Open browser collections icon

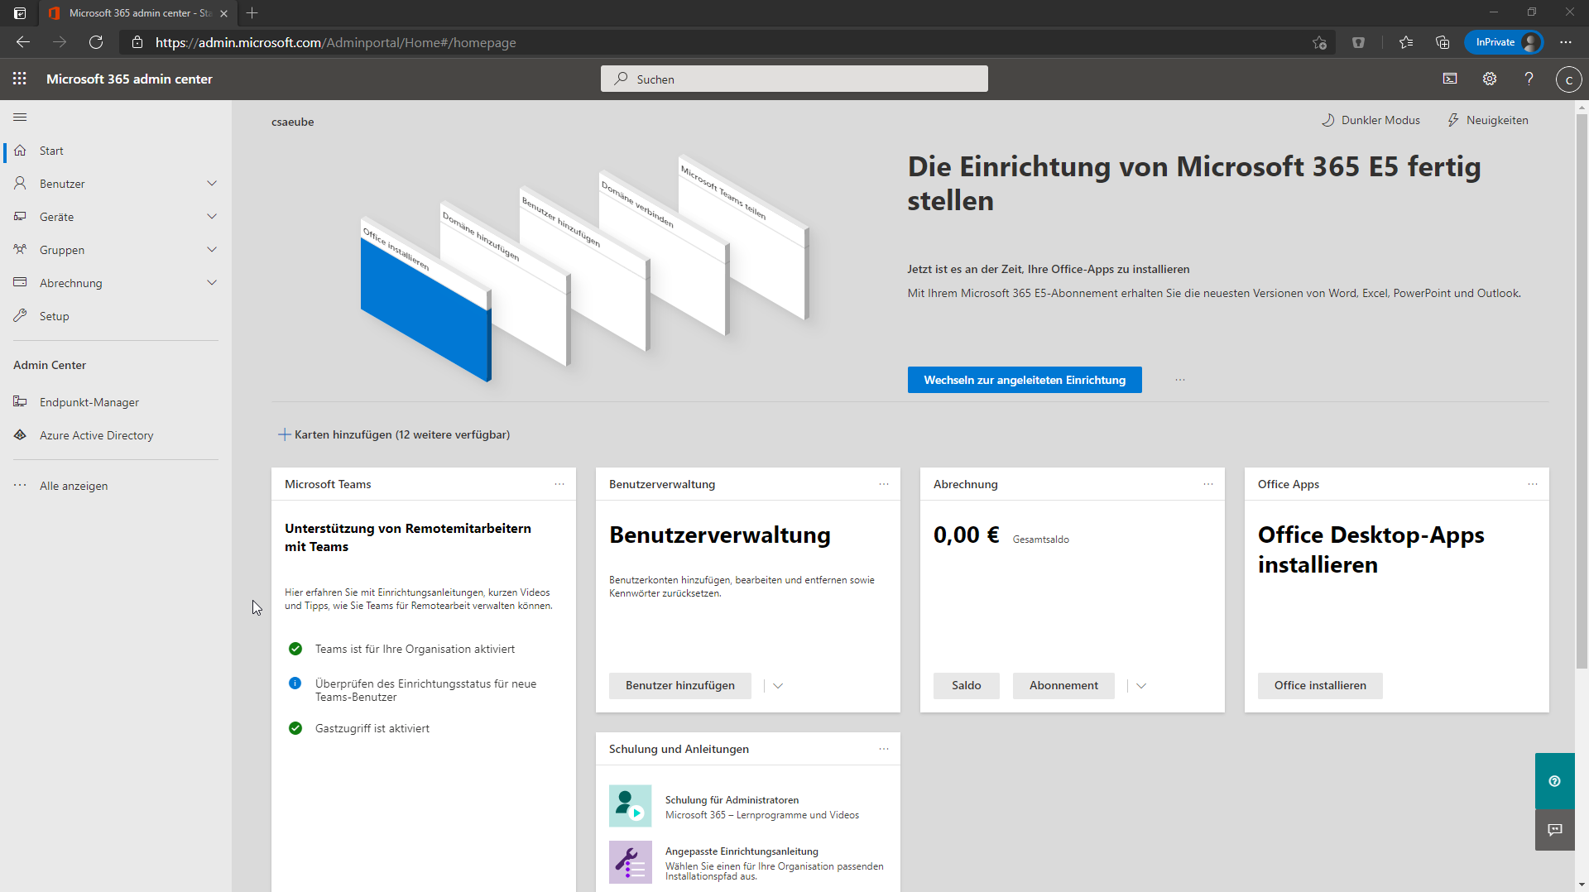(1443, 42)
